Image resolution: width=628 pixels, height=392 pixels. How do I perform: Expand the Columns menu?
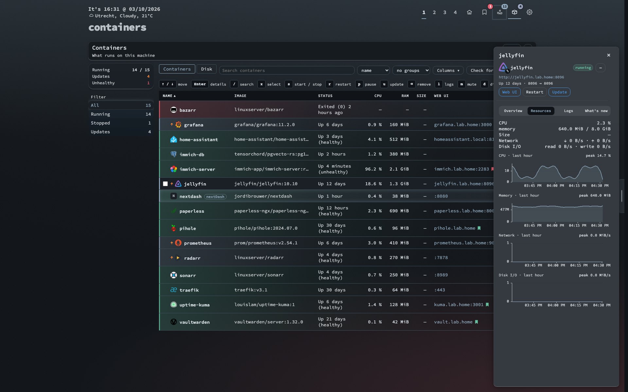(448, 70)
